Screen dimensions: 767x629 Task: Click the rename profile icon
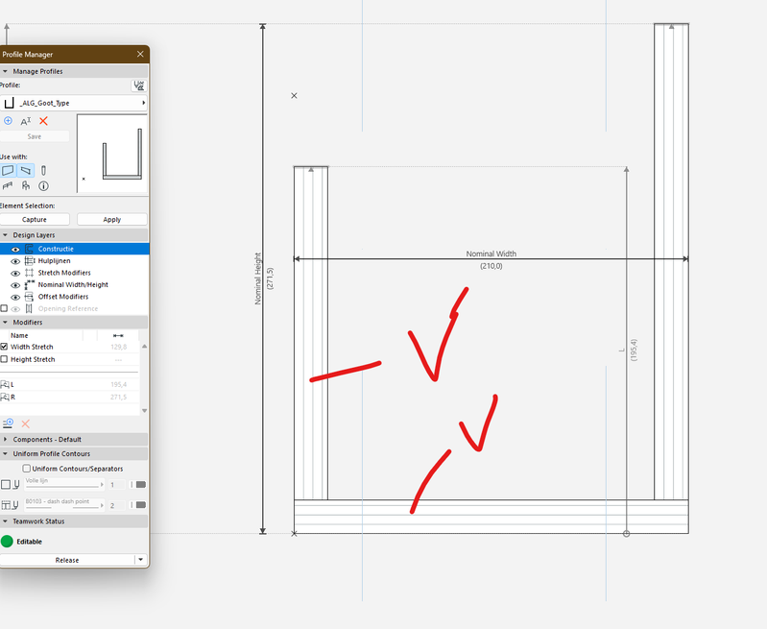[x=25, y=121]
